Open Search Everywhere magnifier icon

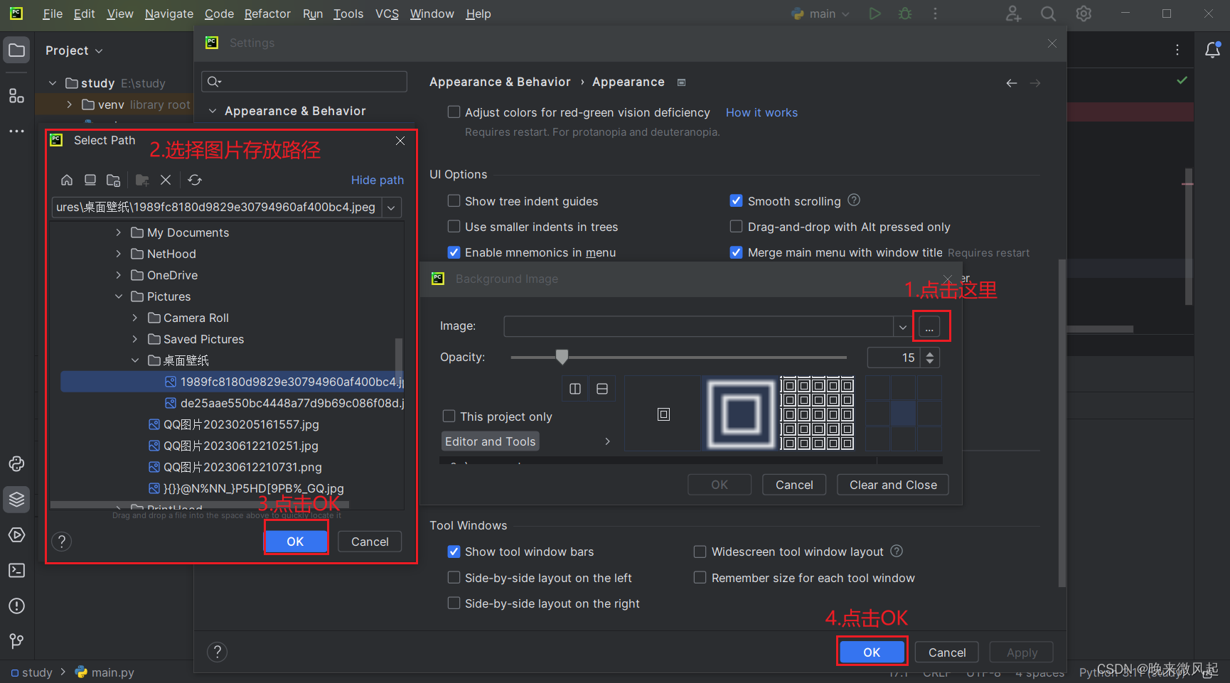[1048, 14]
